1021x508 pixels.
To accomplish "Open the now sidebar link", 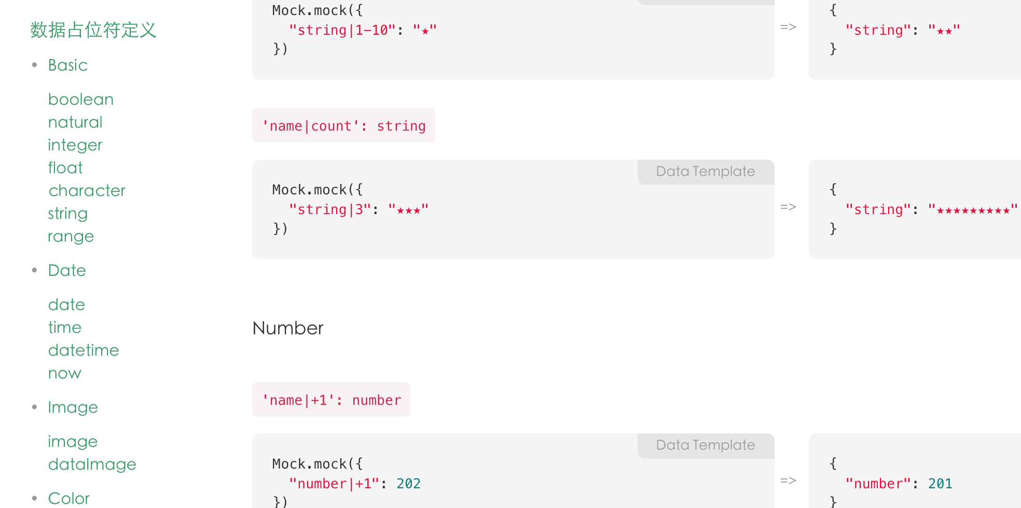I will coord(64,373).
